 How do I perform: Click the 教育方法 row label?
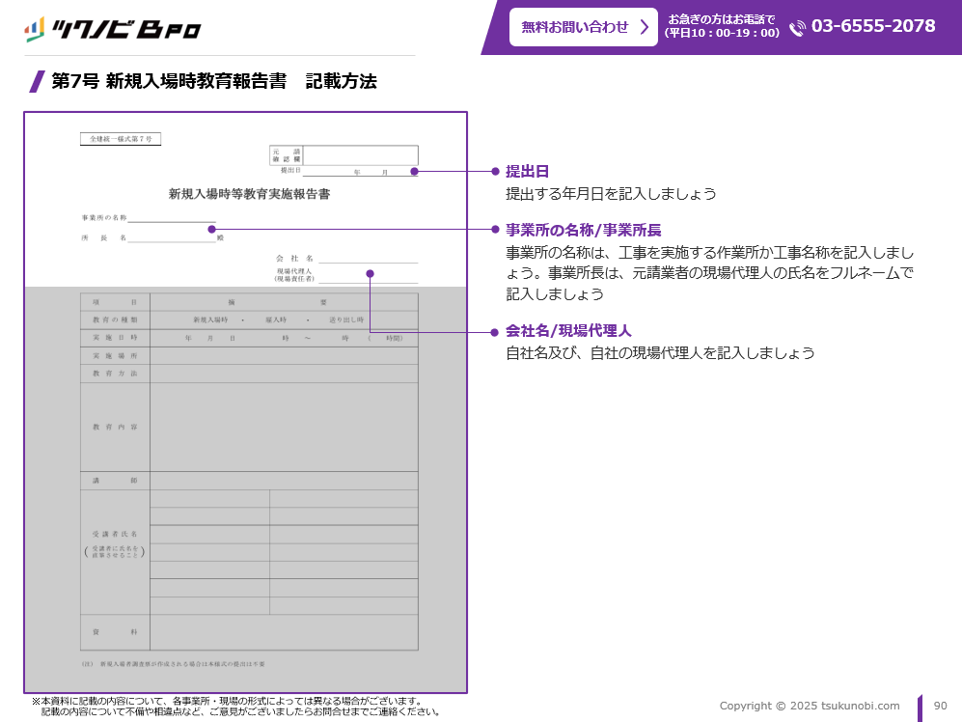pos(116,374)
